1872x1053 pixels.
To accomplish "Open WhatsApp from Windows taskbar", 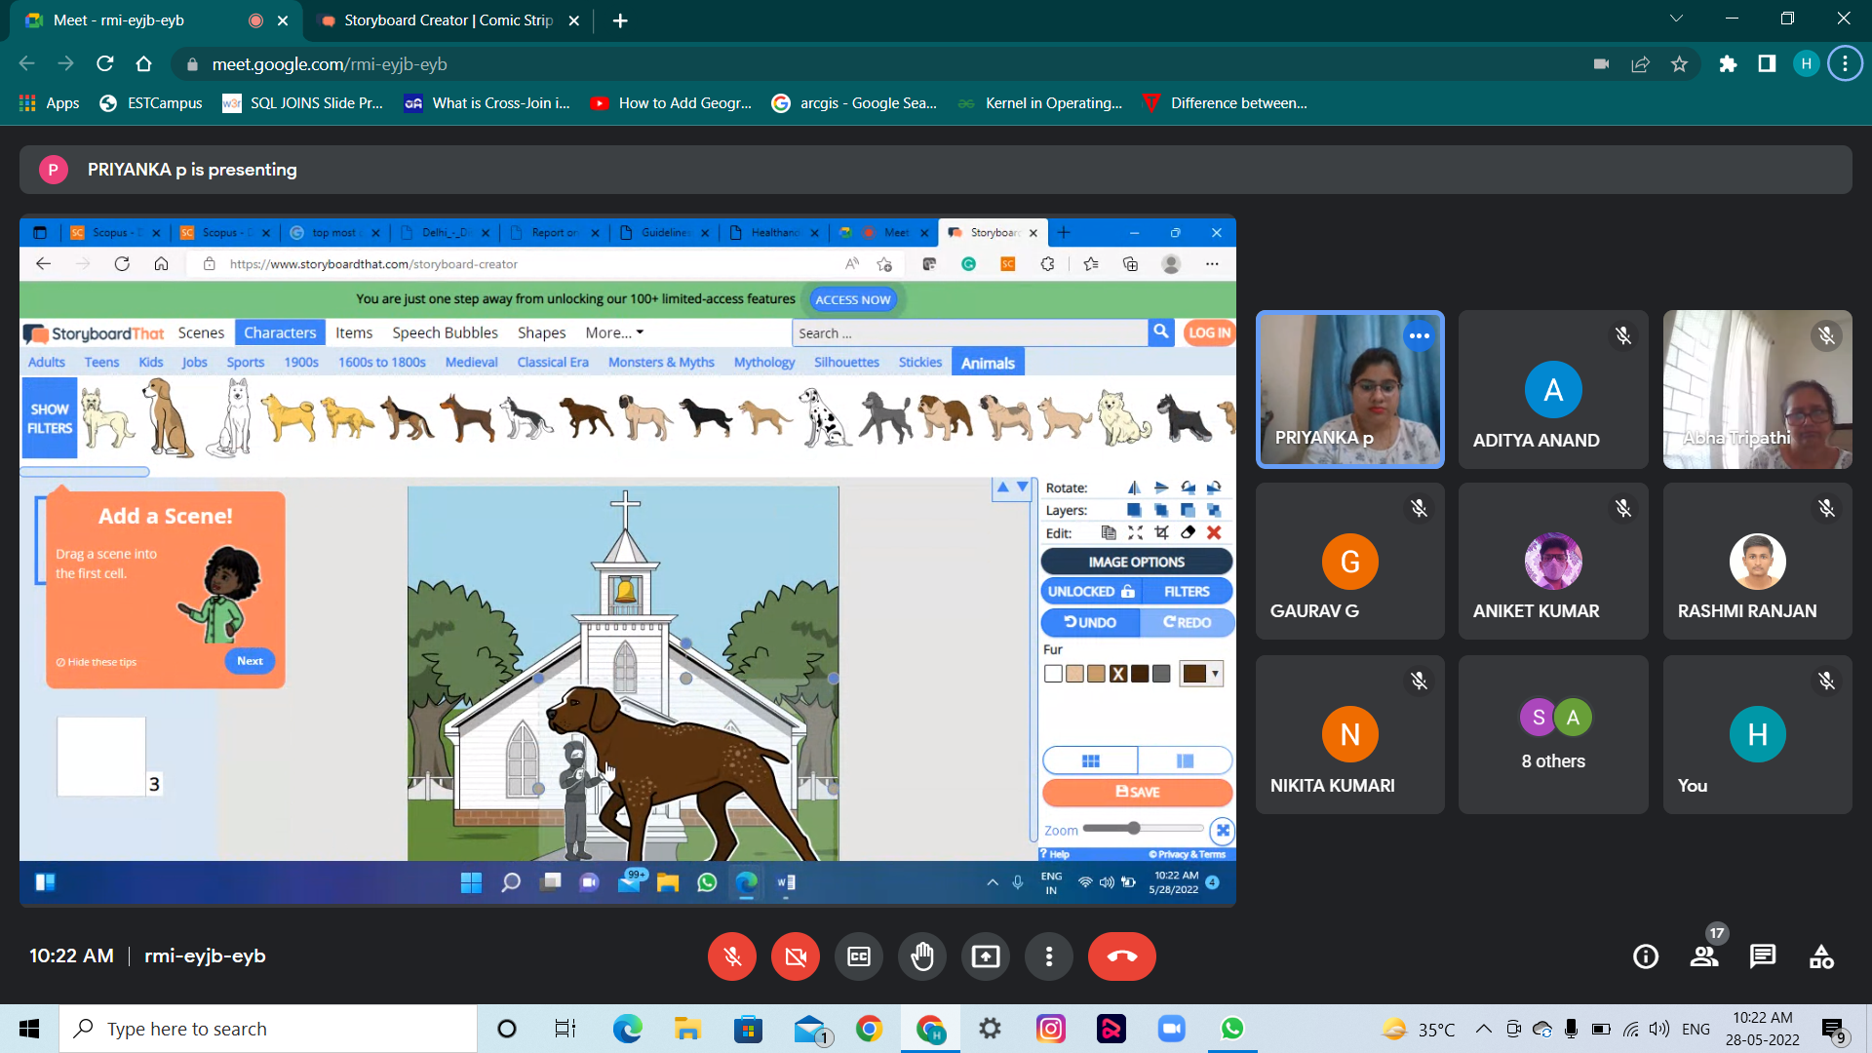I will tap(1232, 1029).
